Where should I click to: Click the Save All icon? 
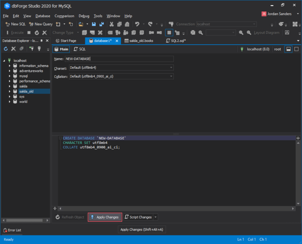tap(101, 24)
